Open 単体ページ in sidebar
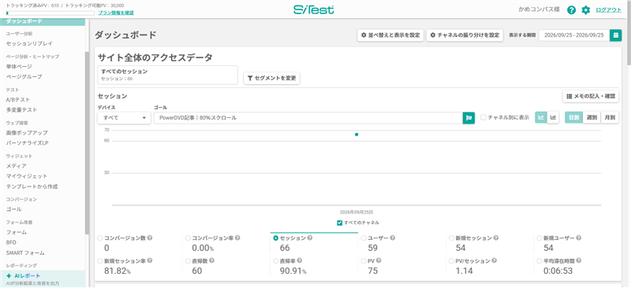631x288 pixels. (x=19, y=67)
